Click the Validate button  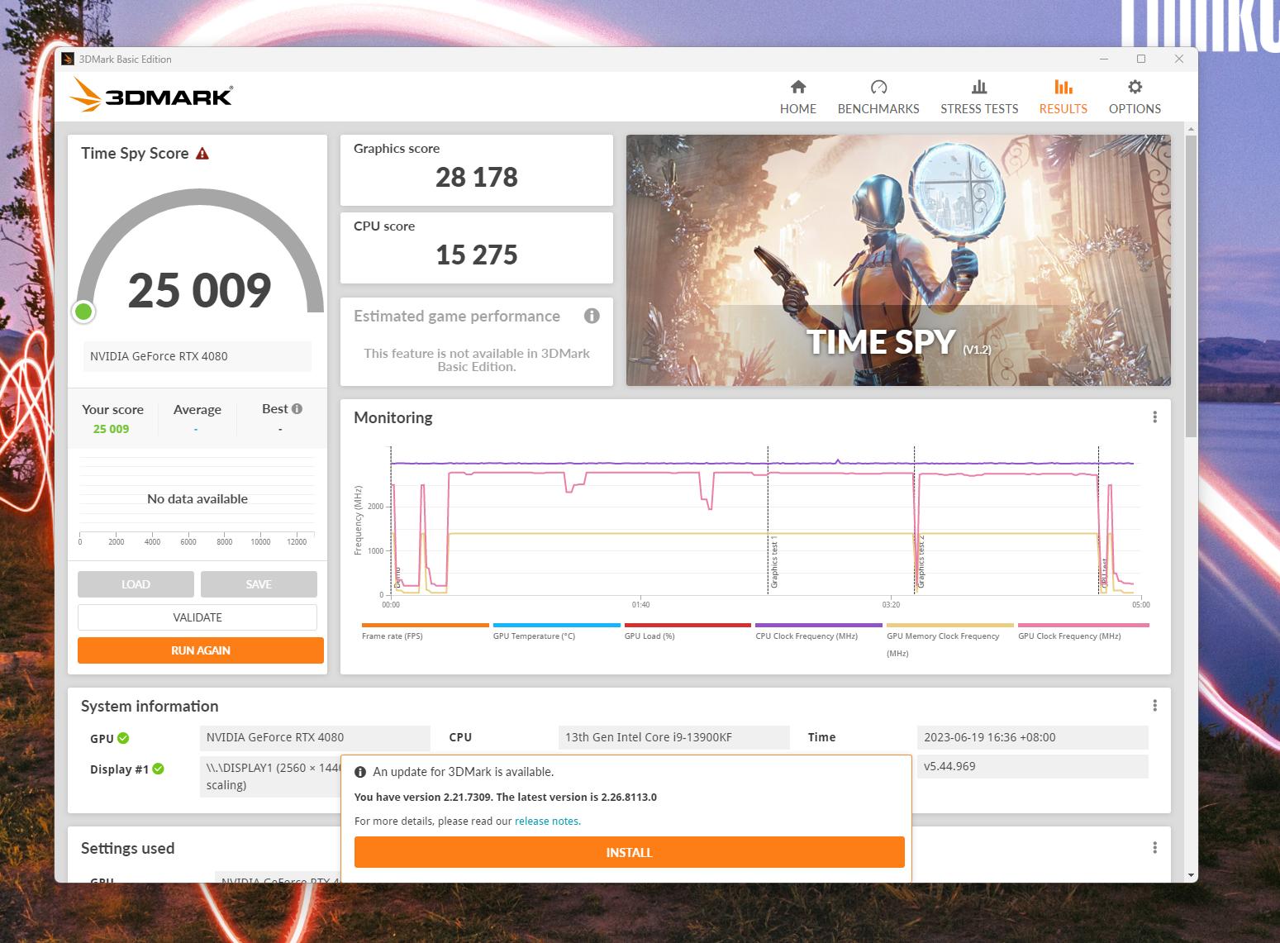(197, 617)
